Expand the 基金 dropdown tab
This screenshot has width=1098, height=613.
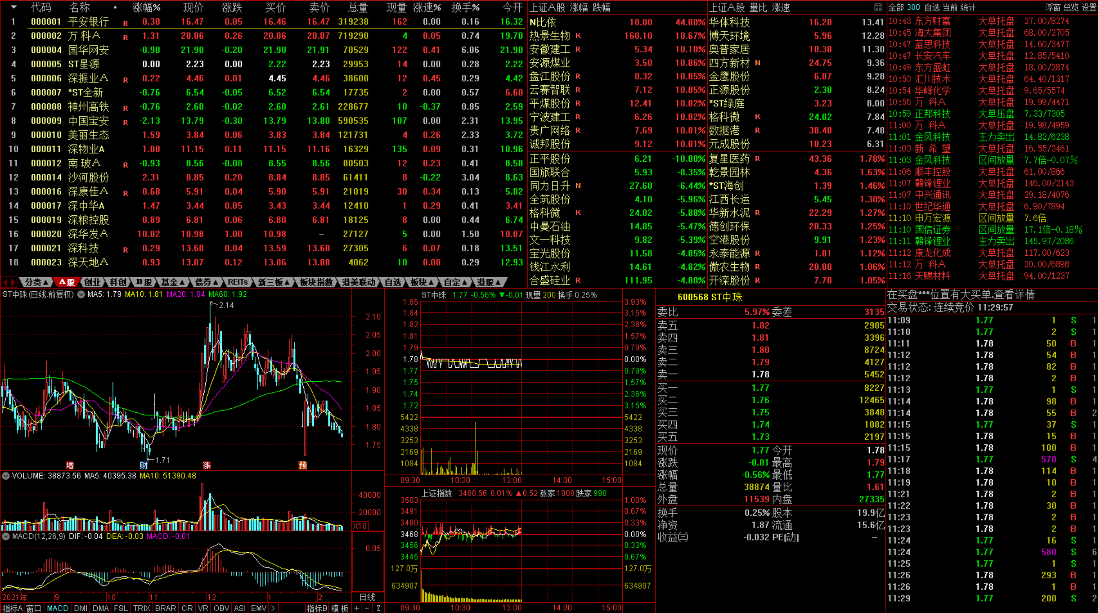(172, 282)
